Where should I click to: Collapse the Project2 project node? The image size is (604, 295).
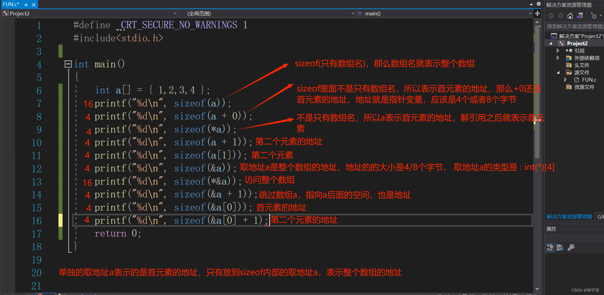point(551,43)
